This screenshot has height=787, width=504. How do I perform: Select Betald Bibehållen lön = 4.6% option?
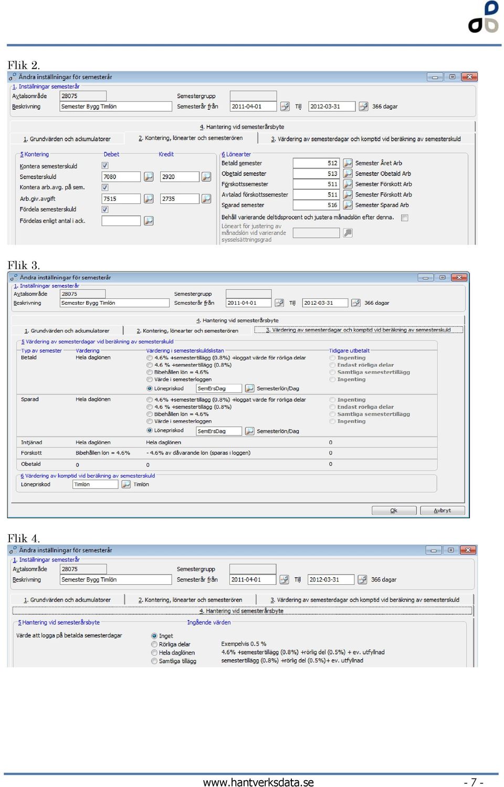pyautogui.click(x=150, y=372)
